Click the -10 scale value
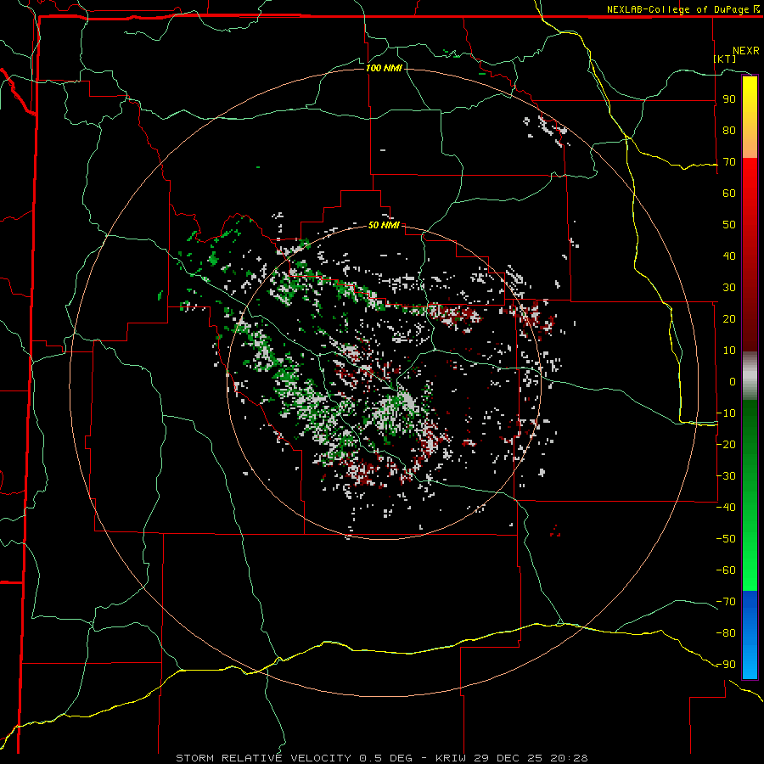Viewport: 764px width, 764px height. (x=726, y=413)
